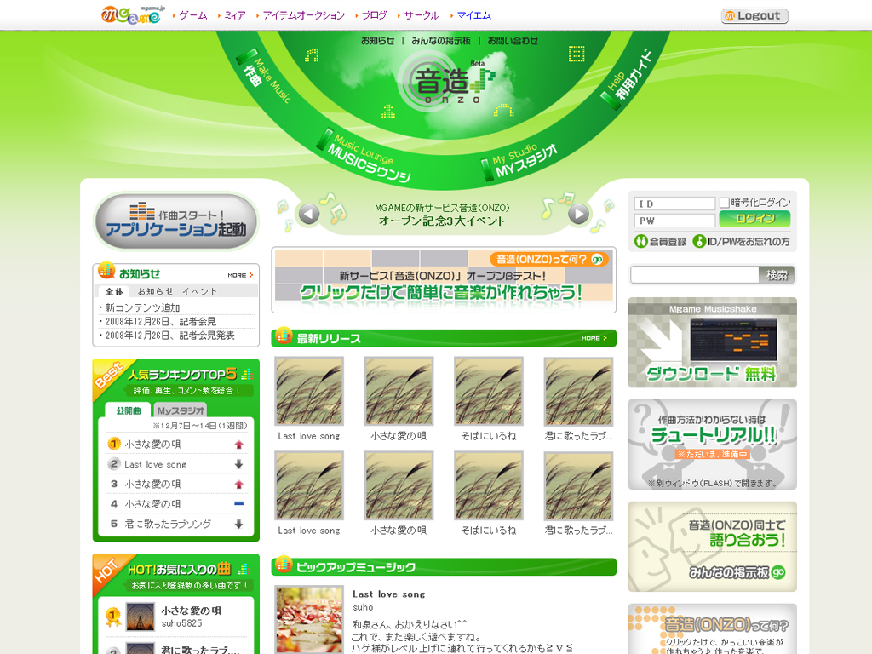872x654 pixels.
Task: Open My Studio MYスタジオ section
Action: [x=519, y=161]
